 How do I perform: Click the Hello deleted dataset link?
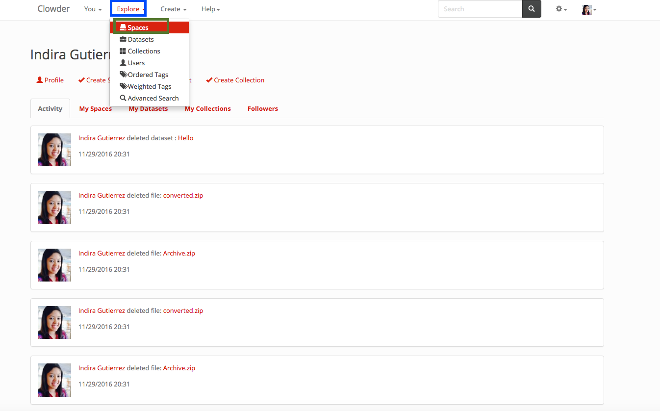(185, 138)
